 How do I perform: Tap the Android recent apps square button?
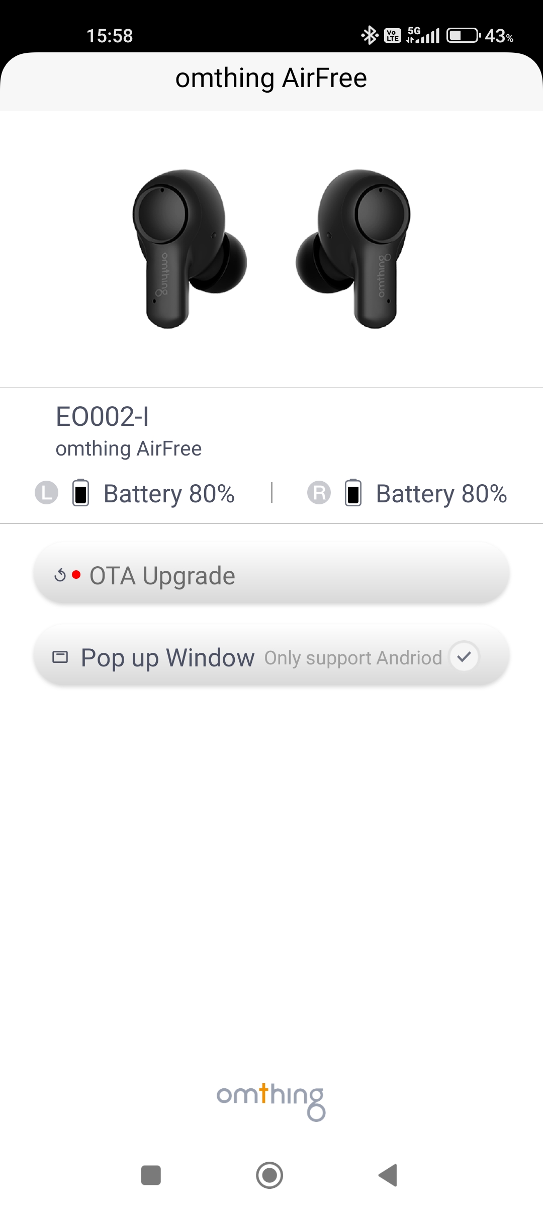pos(151,1175)
